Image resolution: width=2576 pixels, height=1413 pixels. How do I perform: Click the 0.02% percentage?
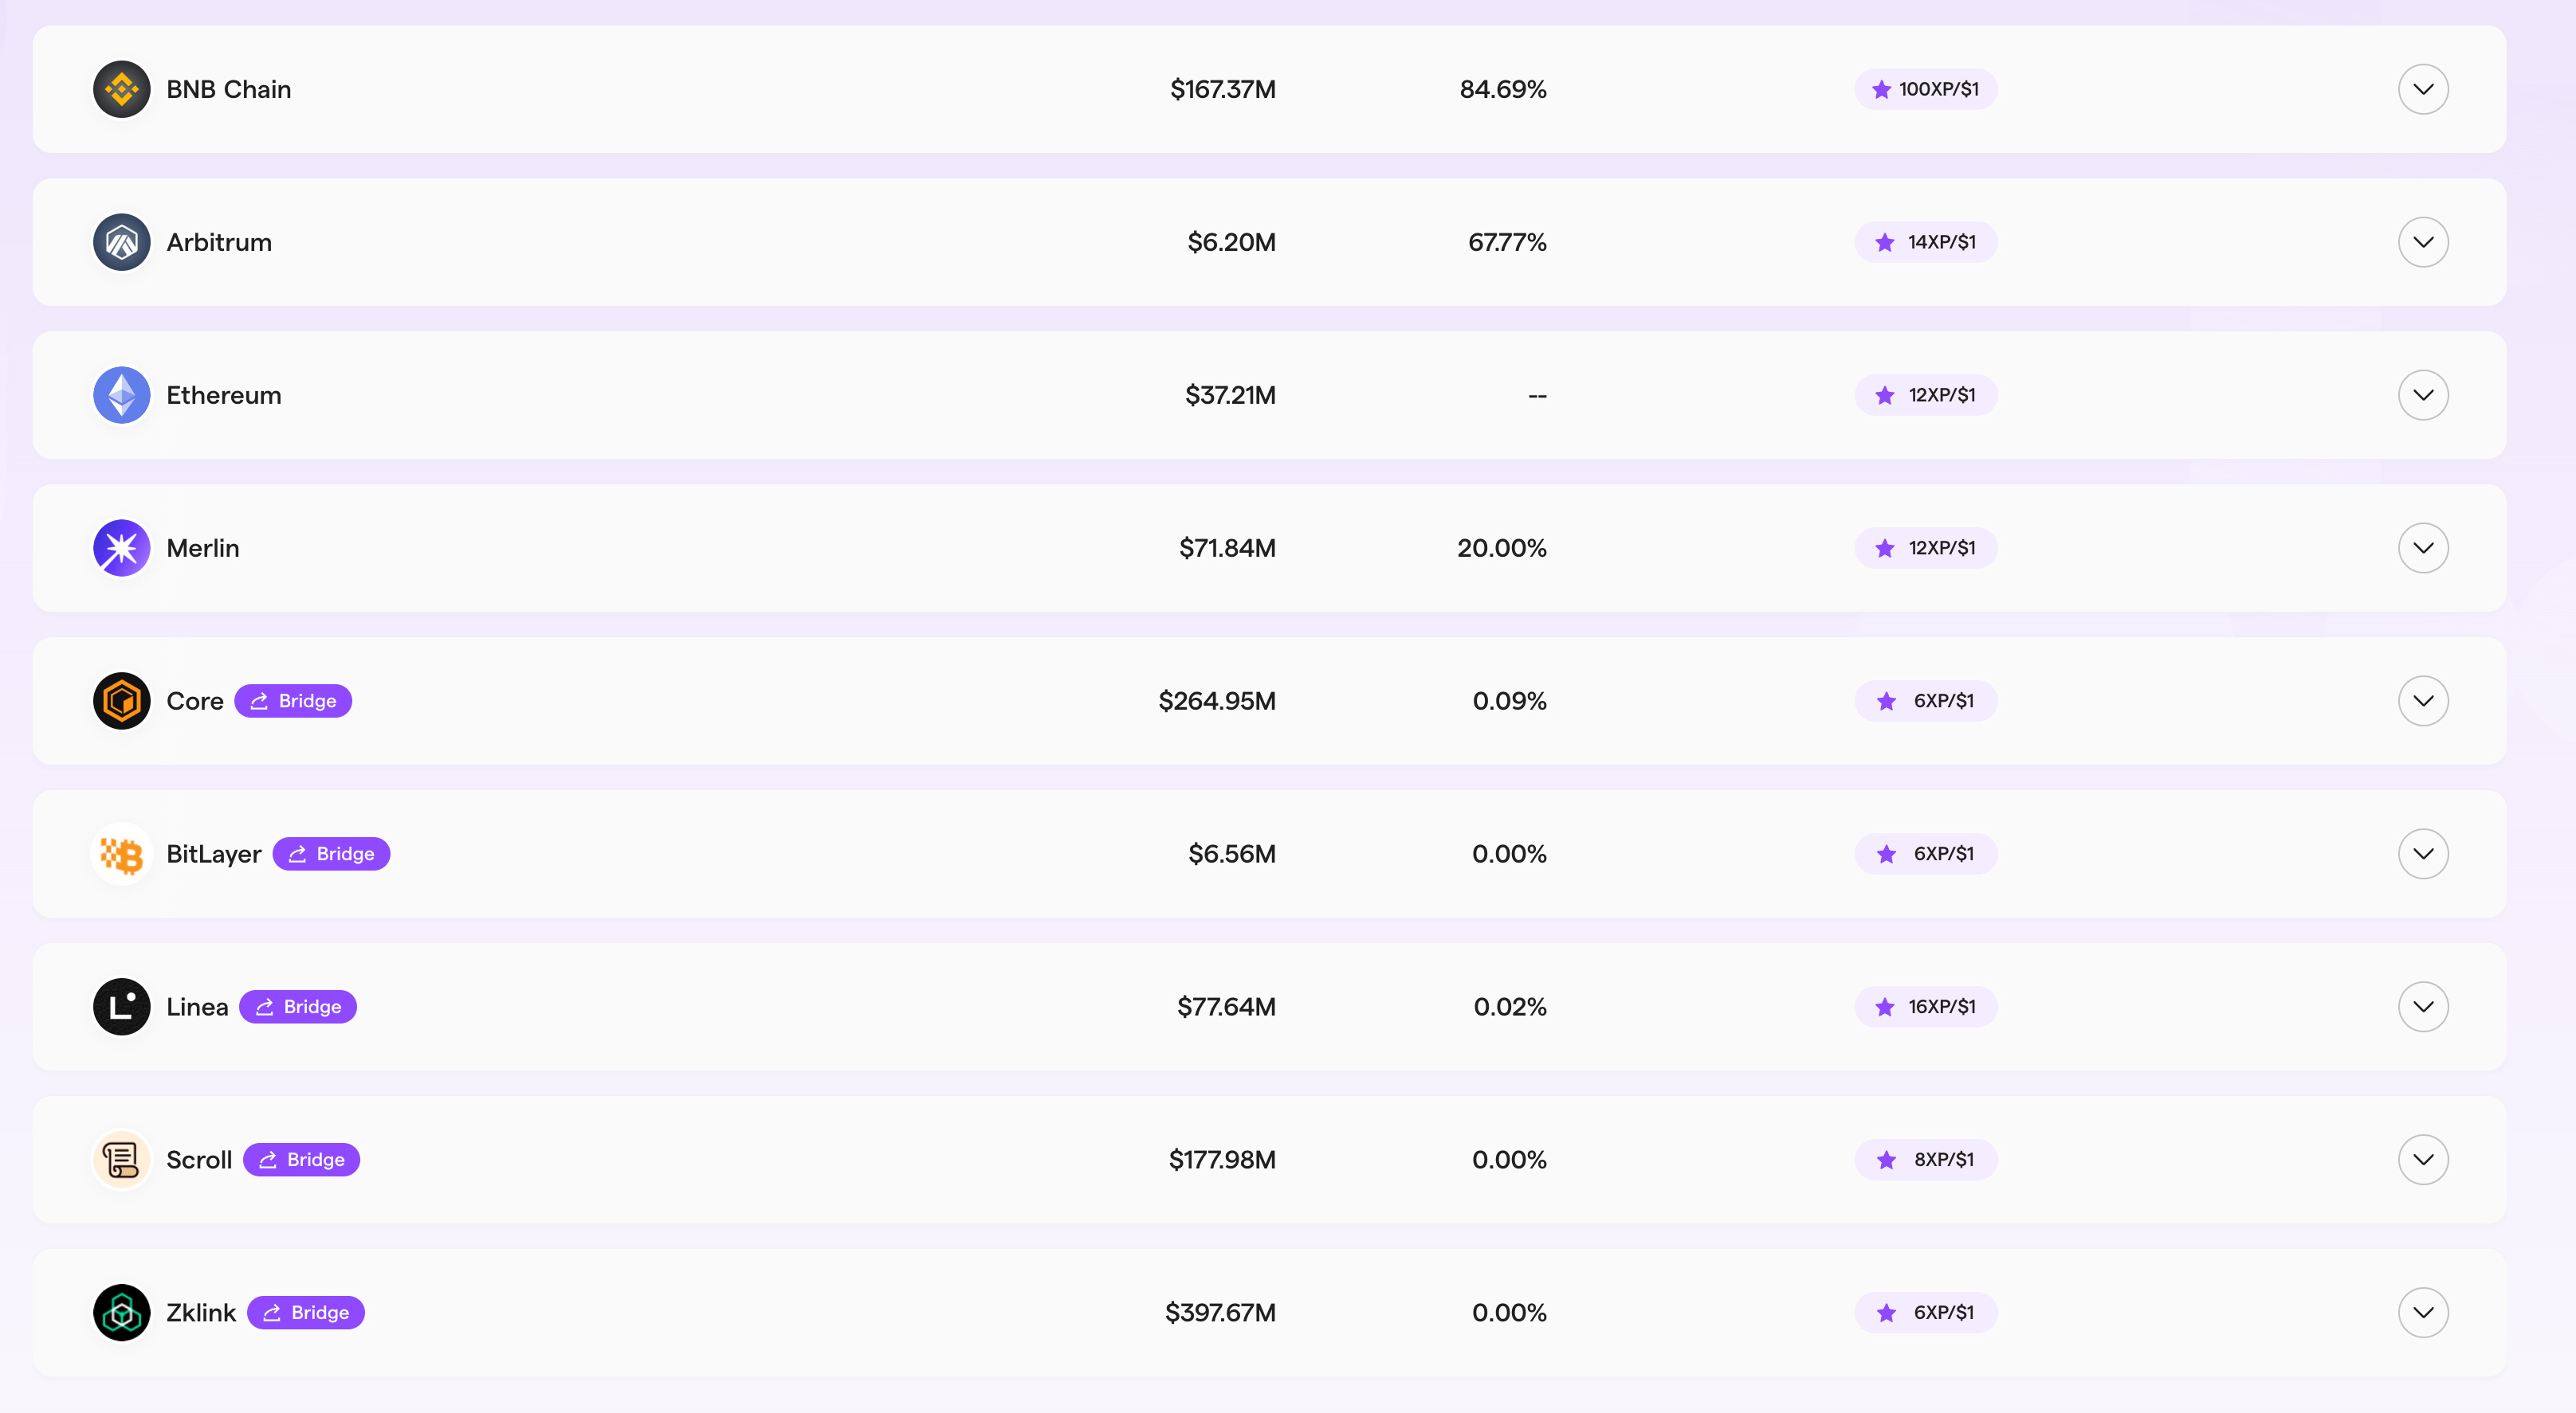click(1510, 1006)
